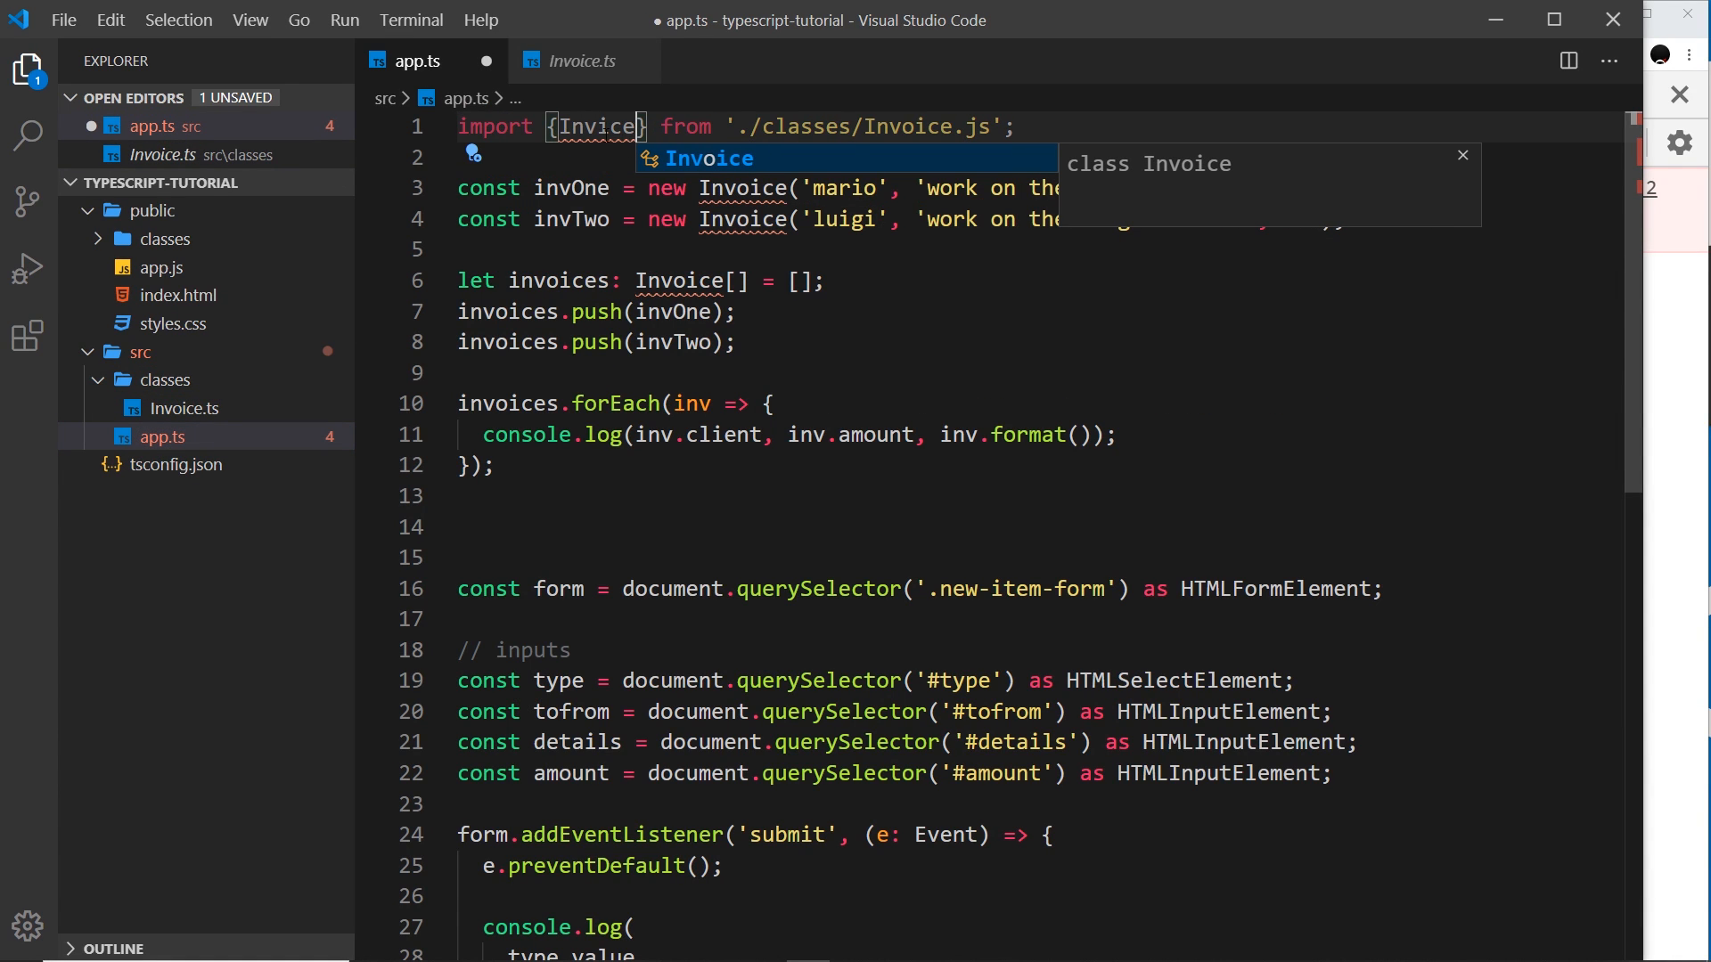The height and width of the screenshot is (962, 1711).
Task: Select Invoice.ts in Open Editors list
Action: [207, 154]
